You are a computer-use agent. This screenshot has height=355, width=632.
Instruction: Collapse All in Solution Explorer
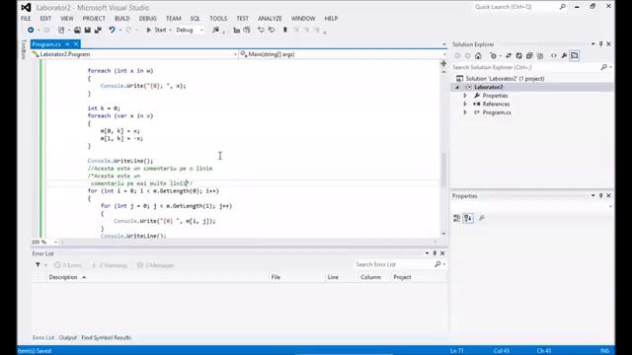pyautogui.click(x=529, y=56)
